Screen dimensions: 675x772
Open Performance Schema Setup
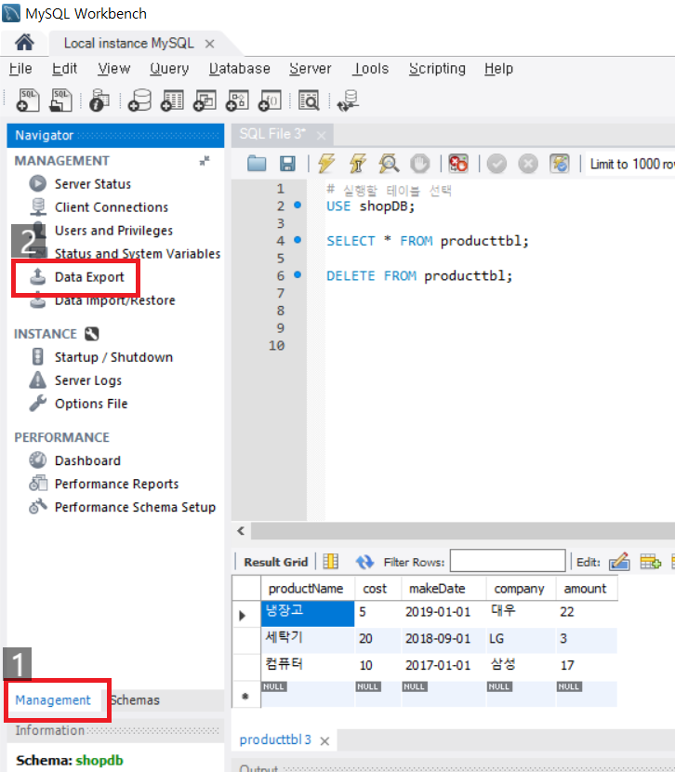[x=135, y=507]
